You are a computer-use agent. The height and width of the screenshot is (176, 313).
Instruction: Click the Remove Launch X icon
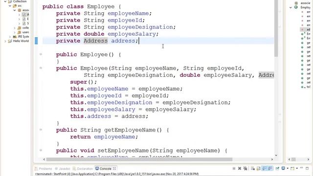click(240, 169)
